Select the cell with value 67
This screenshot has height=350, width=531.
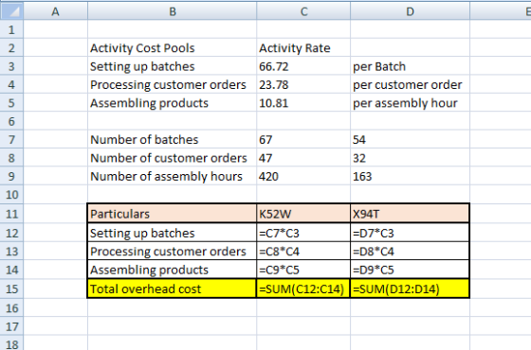pos(303,139)
